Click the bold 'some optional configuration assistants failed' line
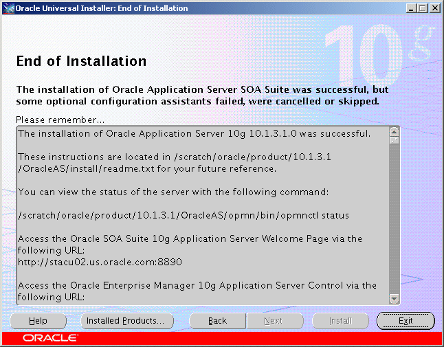444x347 pixels. [197, 101]
